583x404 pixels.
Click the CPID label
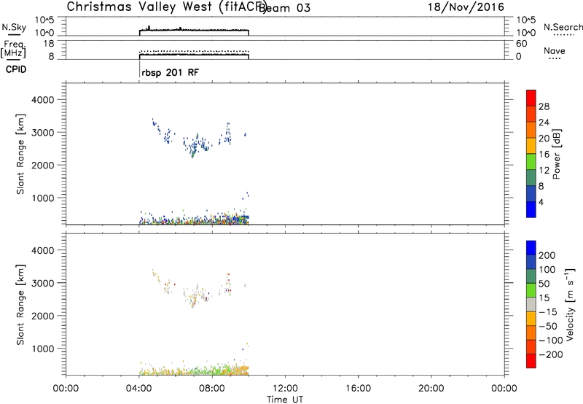[x=16, y=69]
